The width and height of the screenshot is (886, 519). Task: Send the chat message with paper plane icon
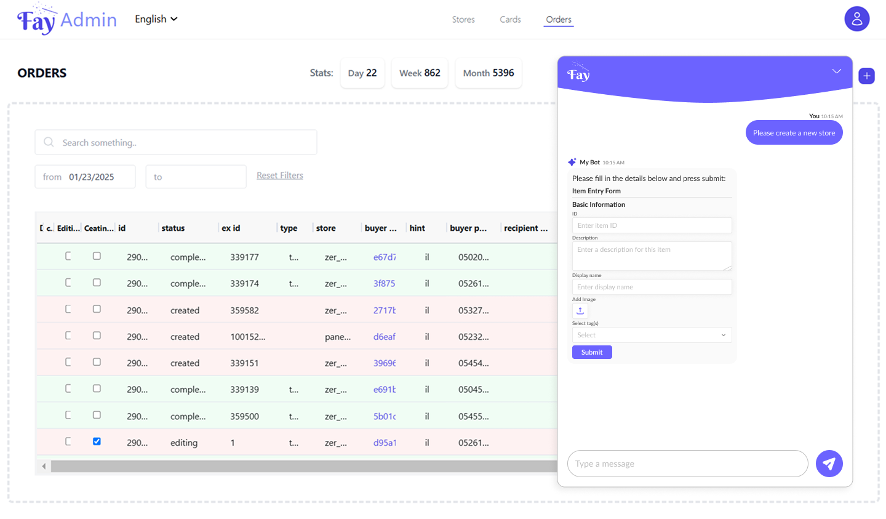pos(829,464)
